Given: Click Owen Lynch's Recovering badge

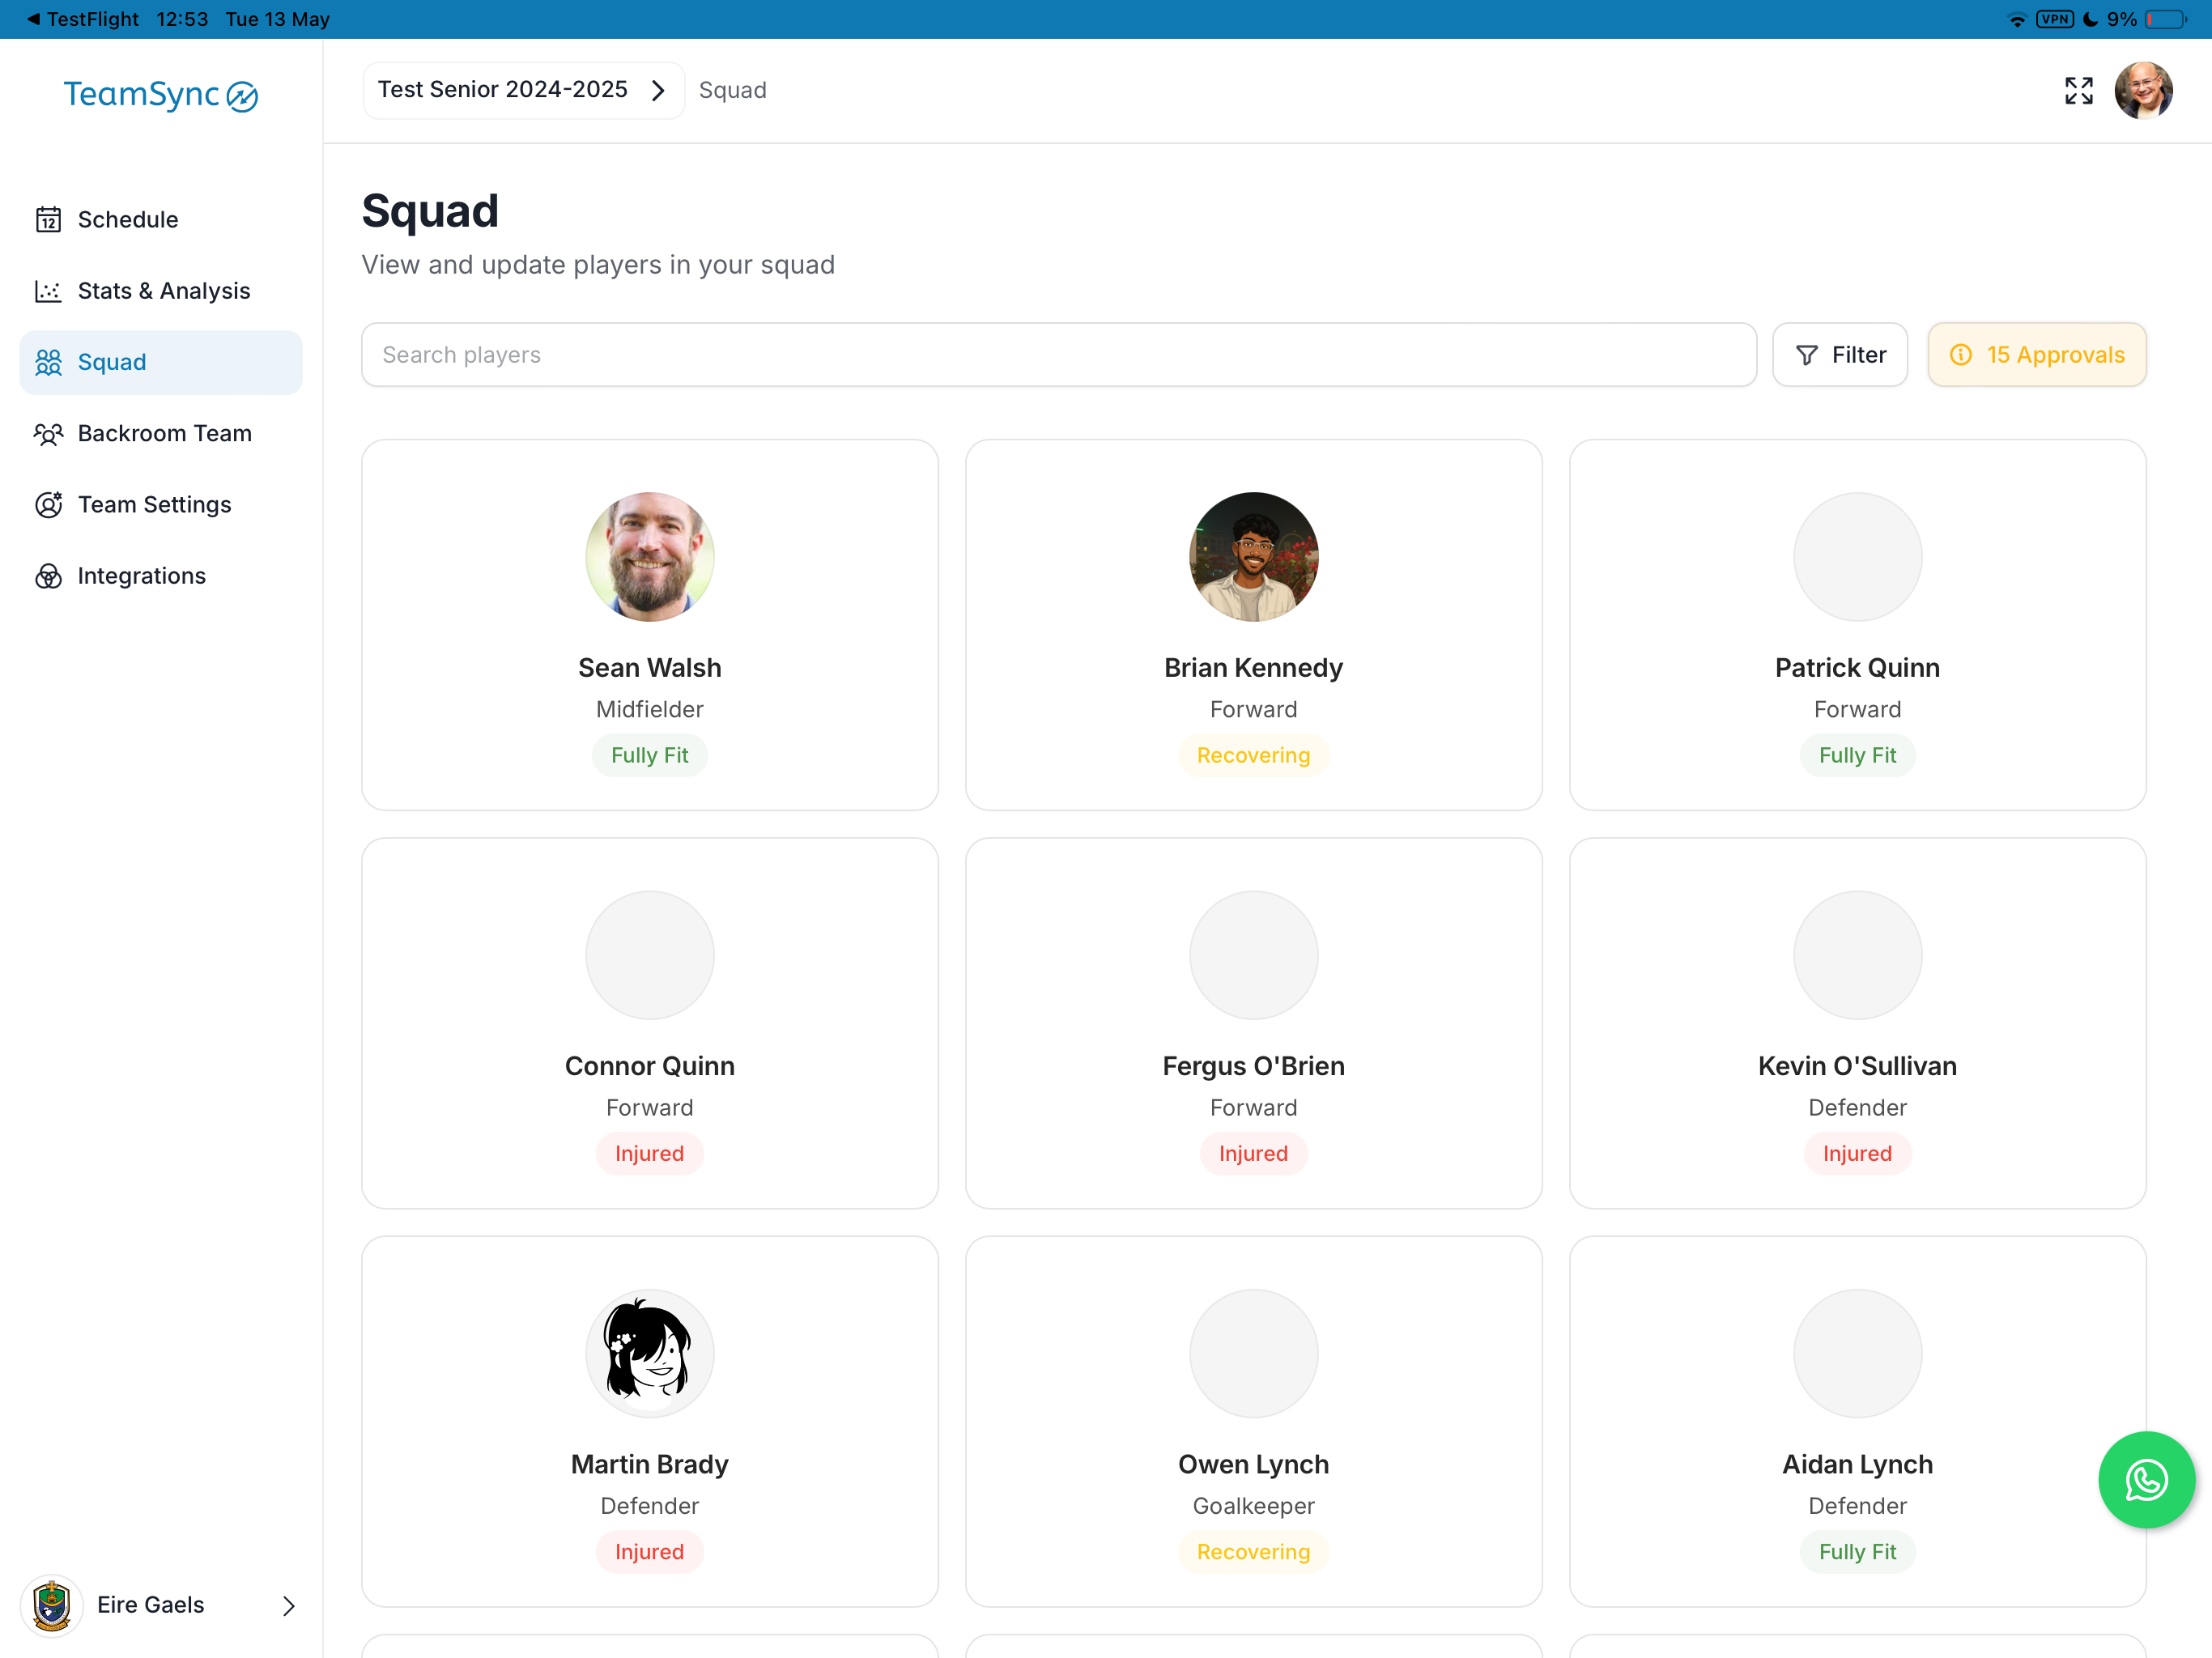Looking at the screenshot, I should [x=1254, y=1552].
